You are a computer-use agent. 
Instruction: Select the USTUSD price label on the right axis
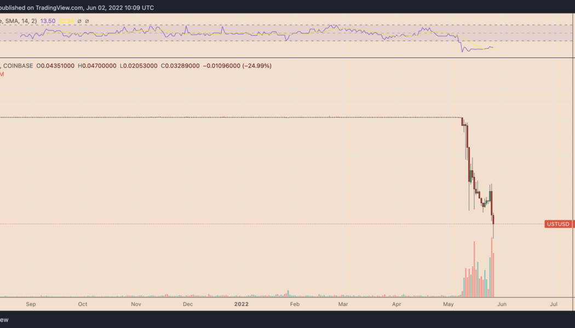(557, 224)
